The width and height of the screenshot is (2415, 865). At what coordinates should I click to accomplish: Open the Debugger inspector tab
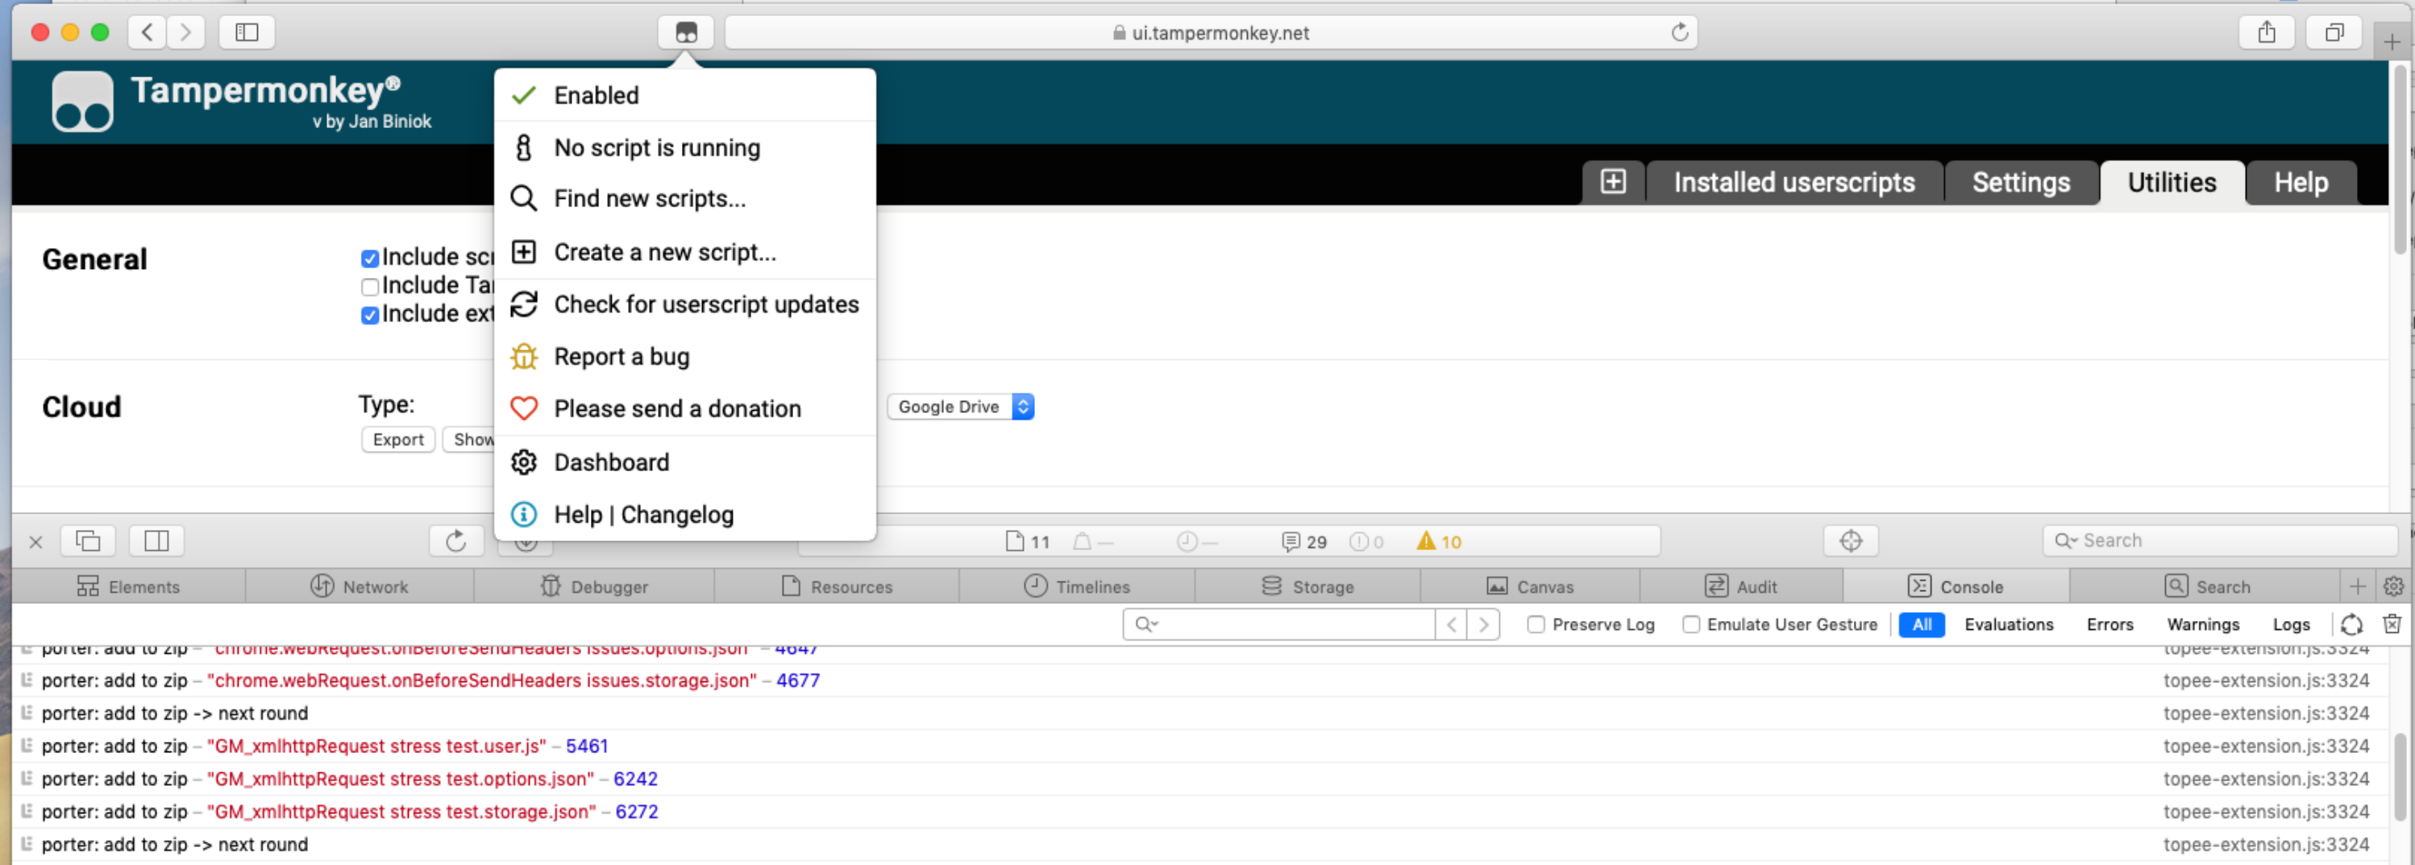(594, 586)
